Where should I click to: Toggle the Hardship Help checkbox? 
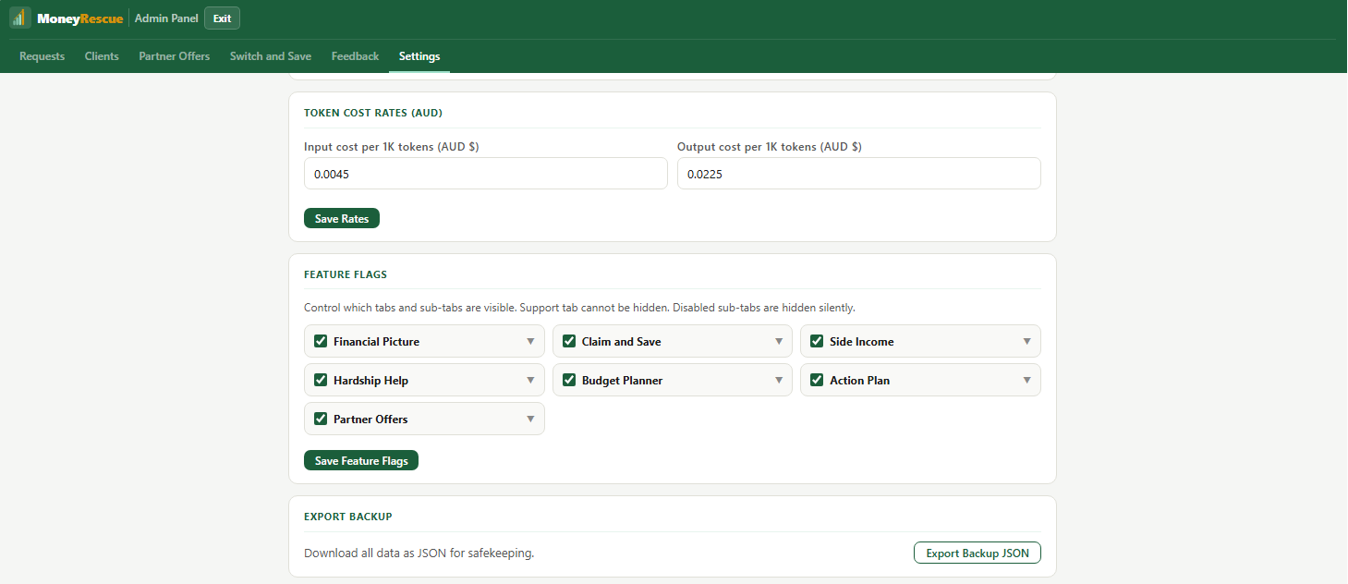point(322,380)
